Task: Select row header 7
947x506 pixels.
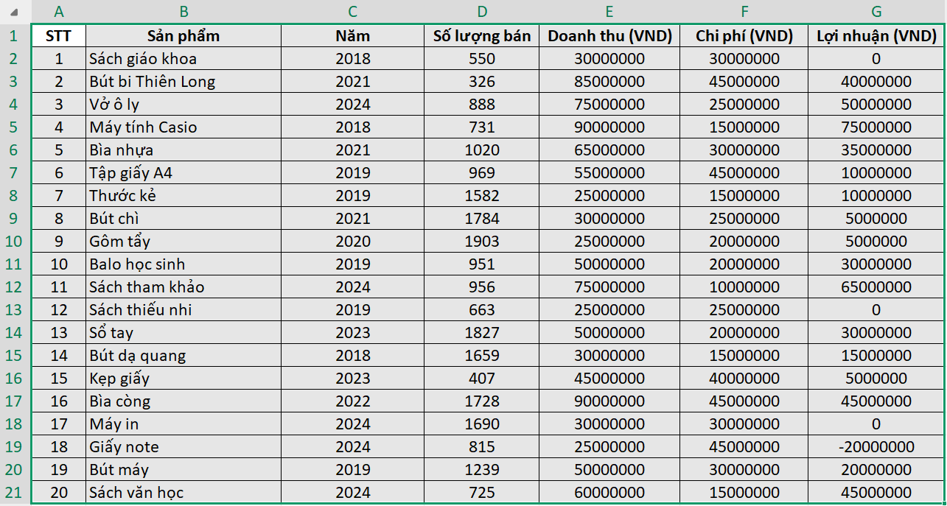Action: [x=15, y=173]
